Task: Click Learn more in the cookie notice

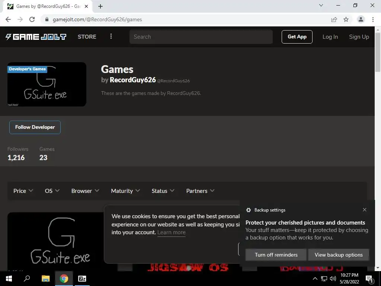Action: click(x=171, y=232)
